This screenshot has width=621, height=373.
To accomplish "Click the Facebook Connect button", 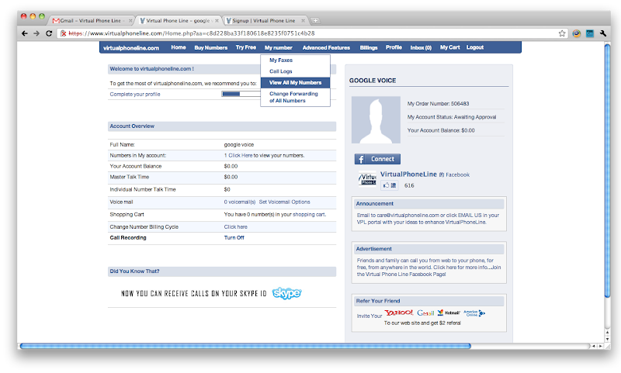I will (377, 159).
